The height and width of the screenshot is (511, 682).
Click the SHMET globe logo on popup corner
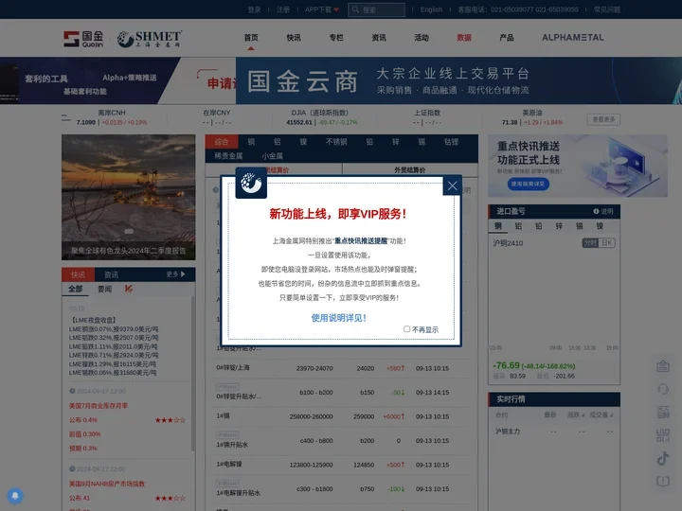coord(251,183)
